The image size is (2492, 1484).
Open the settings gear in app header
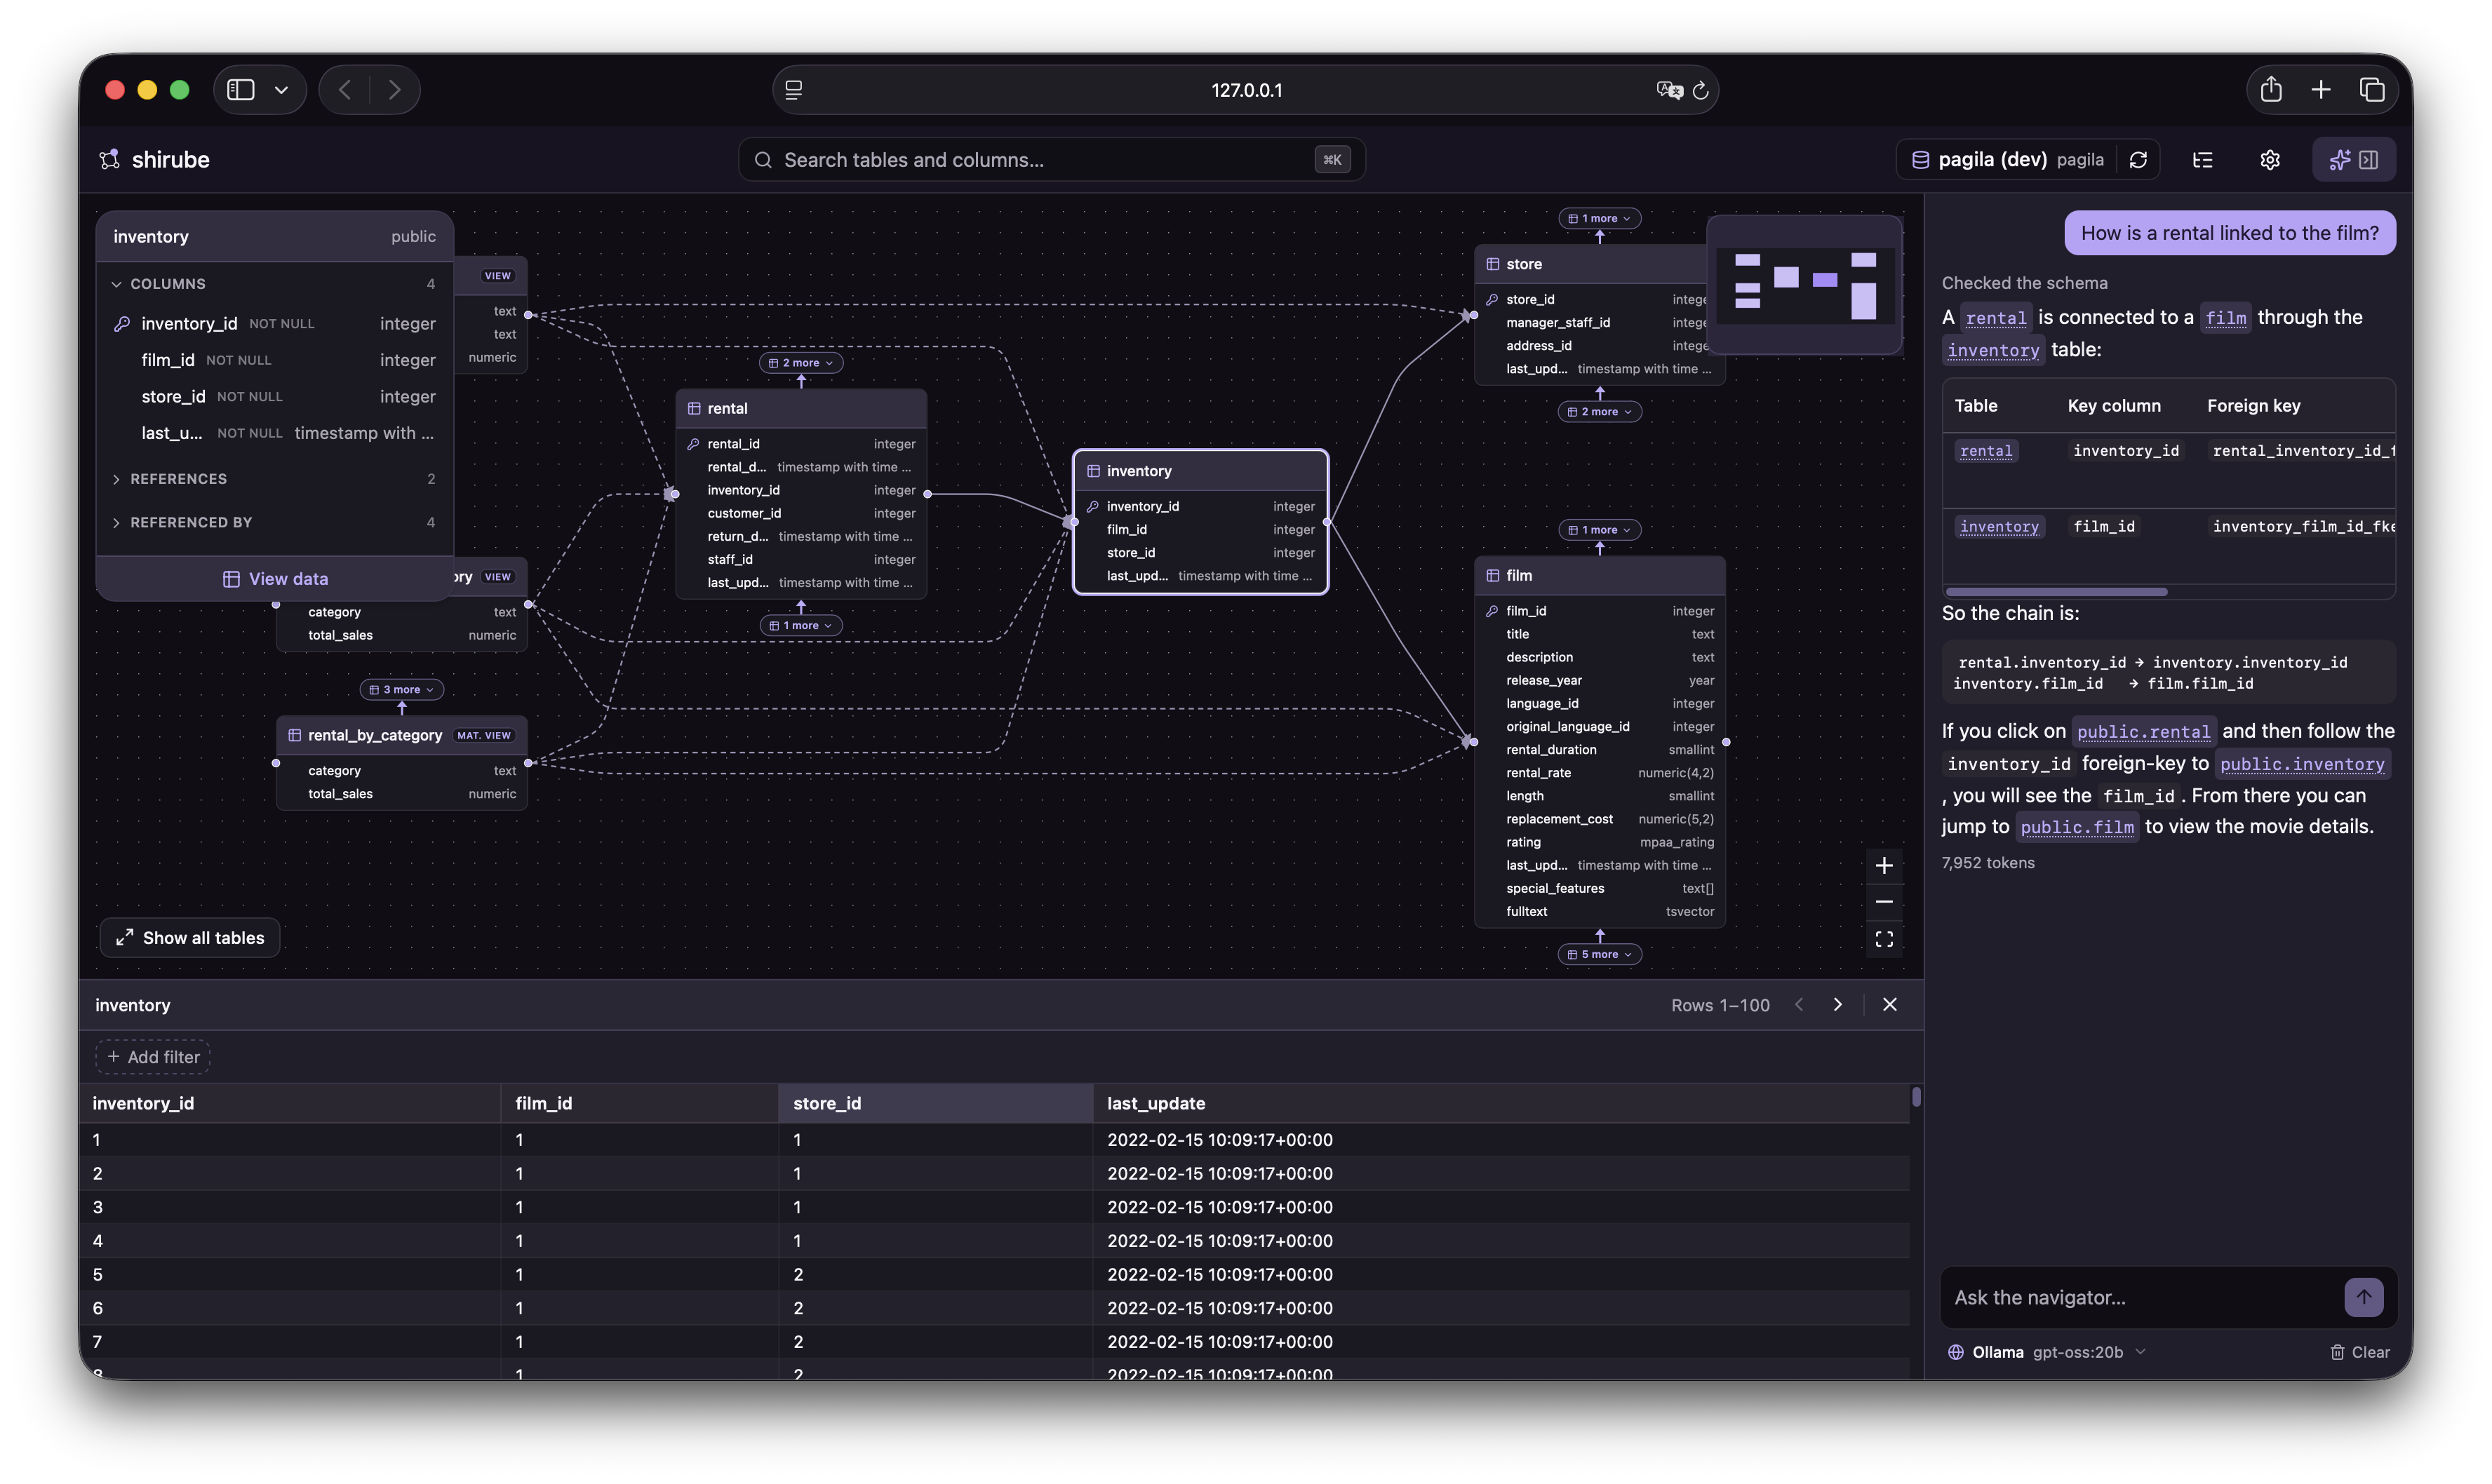tap(2269, 160)
